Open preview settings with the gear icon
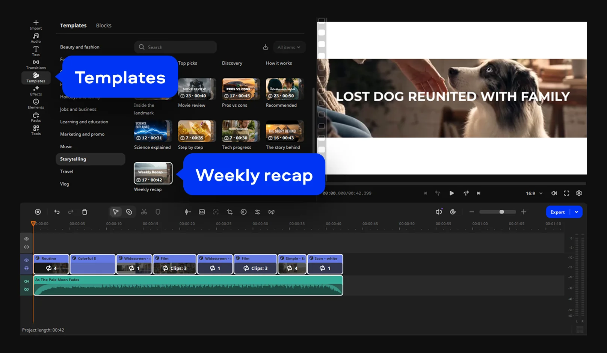Image resolution: width=607 pixels, height=353 pixels. click(x=579, y=193)
